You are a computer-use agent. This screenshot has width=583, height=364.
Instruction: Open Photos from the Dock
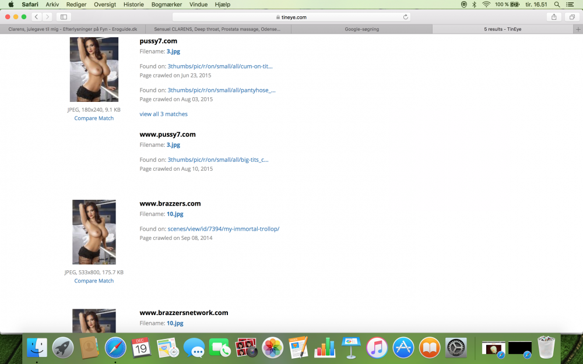272,348
